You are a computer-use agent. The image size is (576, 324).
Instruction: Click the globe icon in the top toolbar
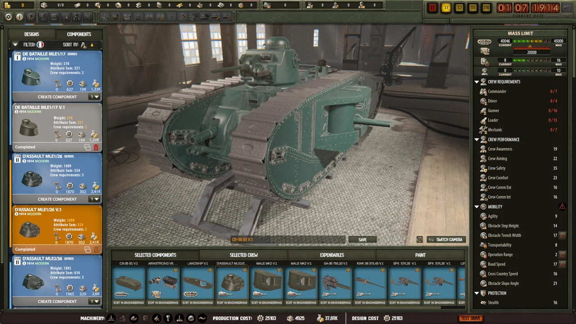coord(116,17)
